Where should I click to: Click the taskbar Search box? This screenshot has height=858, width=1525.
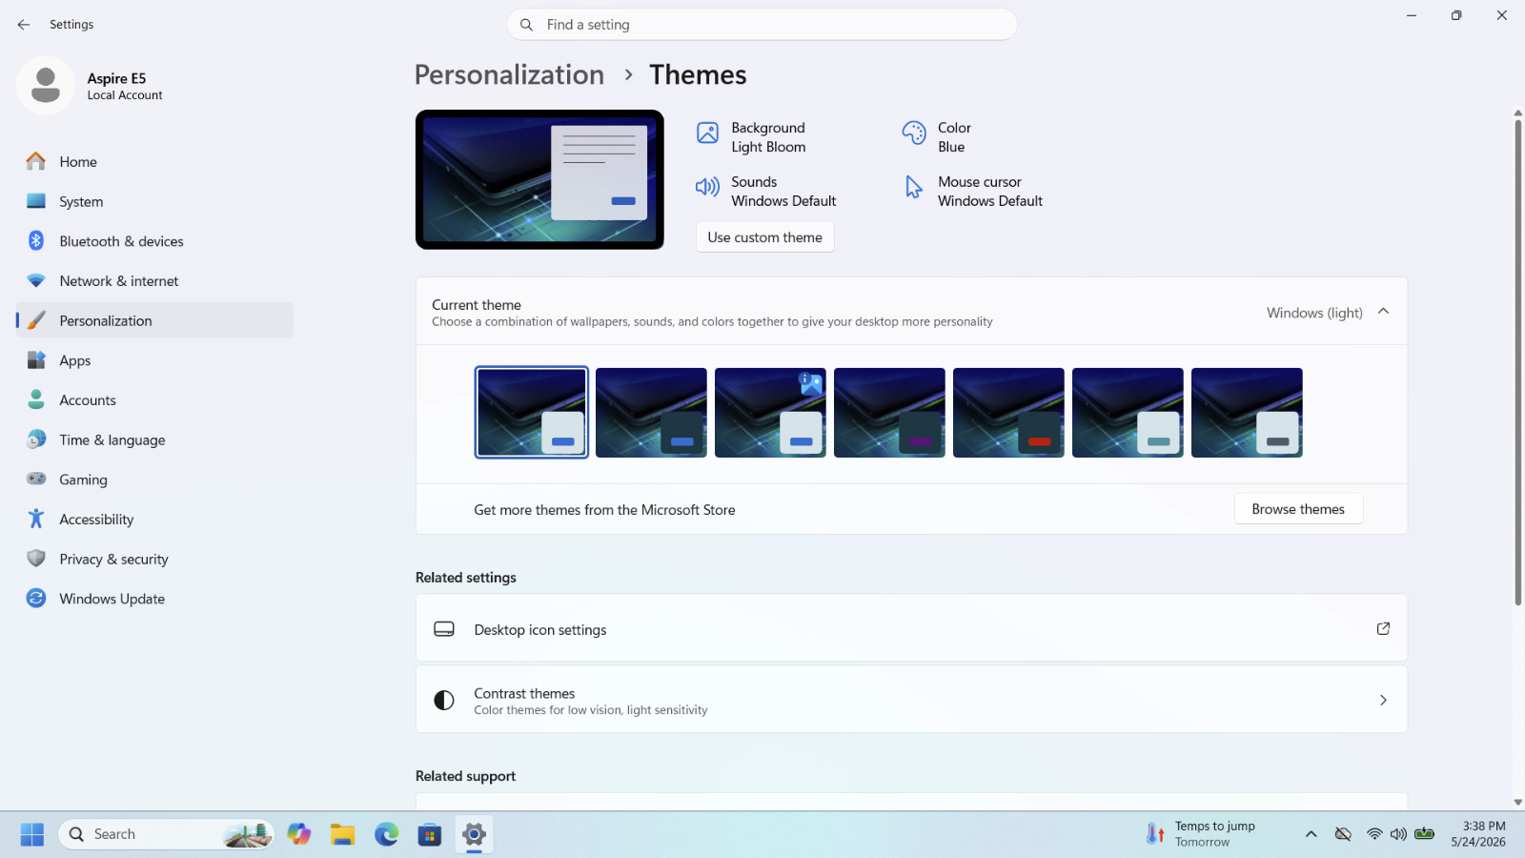point(166,834)
